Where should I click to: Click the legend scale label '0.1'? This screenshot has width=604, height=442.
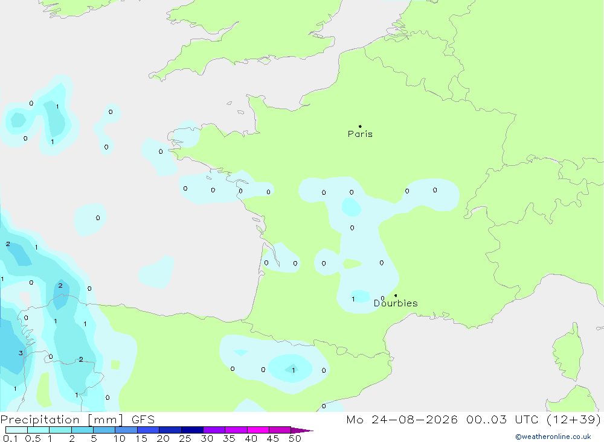pos(10,438)
